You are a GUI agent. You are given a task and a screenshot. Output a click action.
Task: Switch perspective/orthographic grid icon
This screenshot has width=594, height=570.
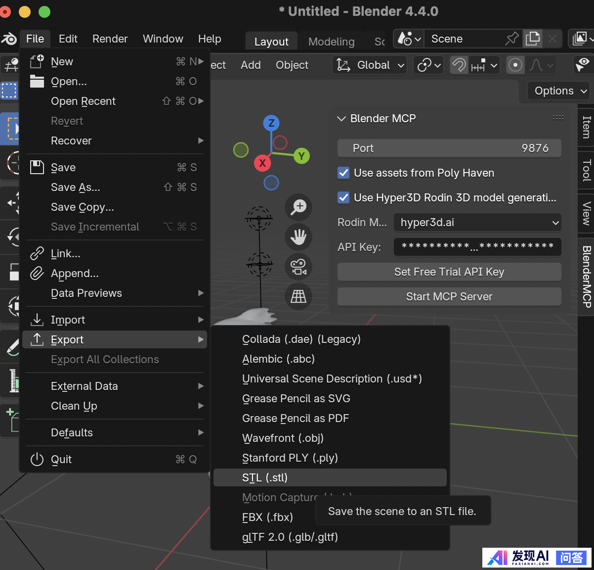pyautogui.click(x=298, y=296)
